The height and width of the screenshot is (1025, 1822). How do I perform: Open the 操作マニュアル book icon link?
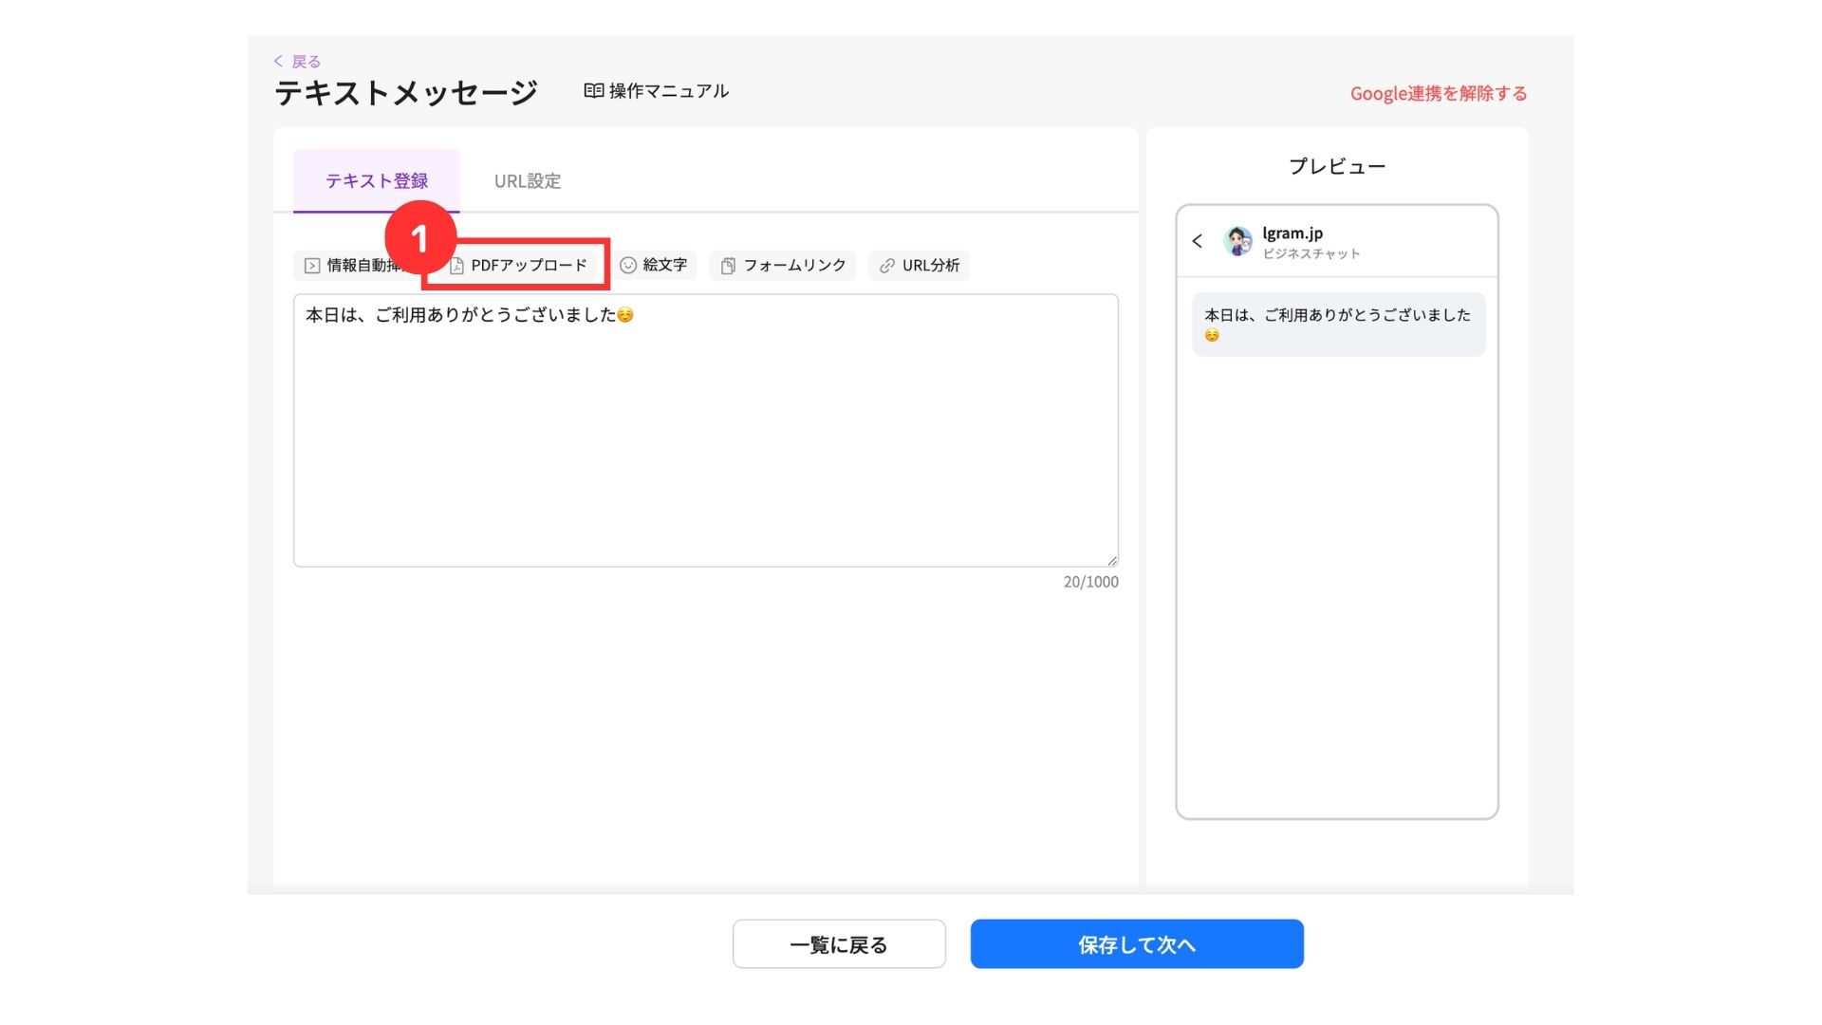[x=657, y=91]
